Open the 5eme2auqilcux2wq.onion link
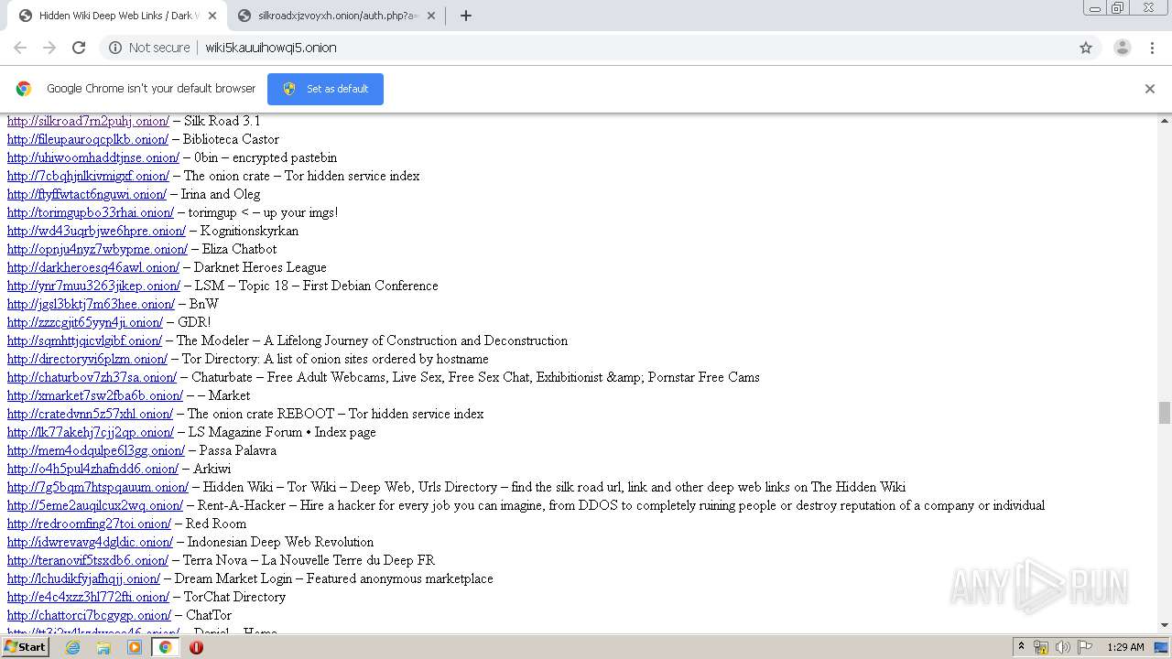This screenshot has height=659, width=1172. tap(95, 505)
